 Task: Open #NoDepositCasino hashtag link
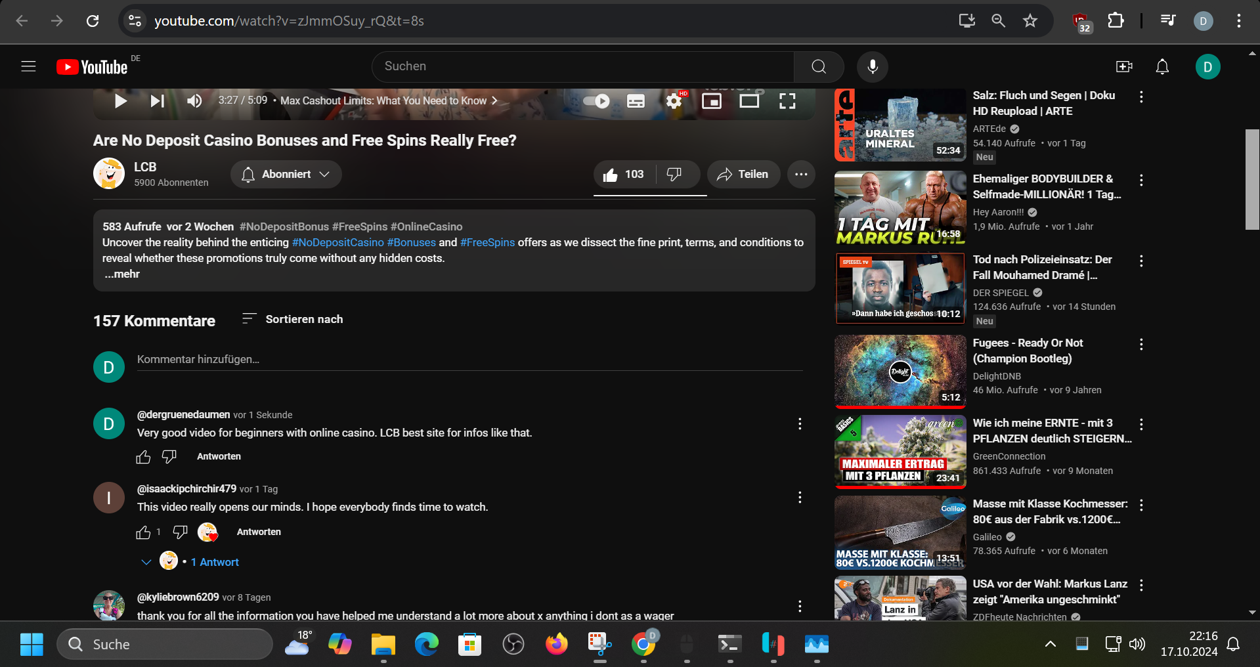(x=338, y=243)
